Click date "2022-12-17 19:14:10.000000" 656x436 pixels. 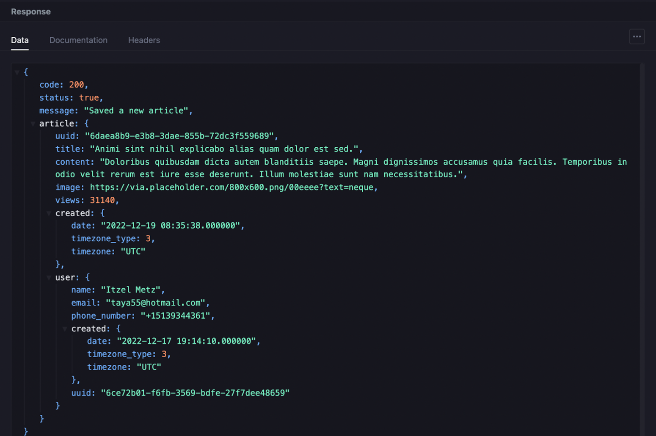[x=187, y=341]
